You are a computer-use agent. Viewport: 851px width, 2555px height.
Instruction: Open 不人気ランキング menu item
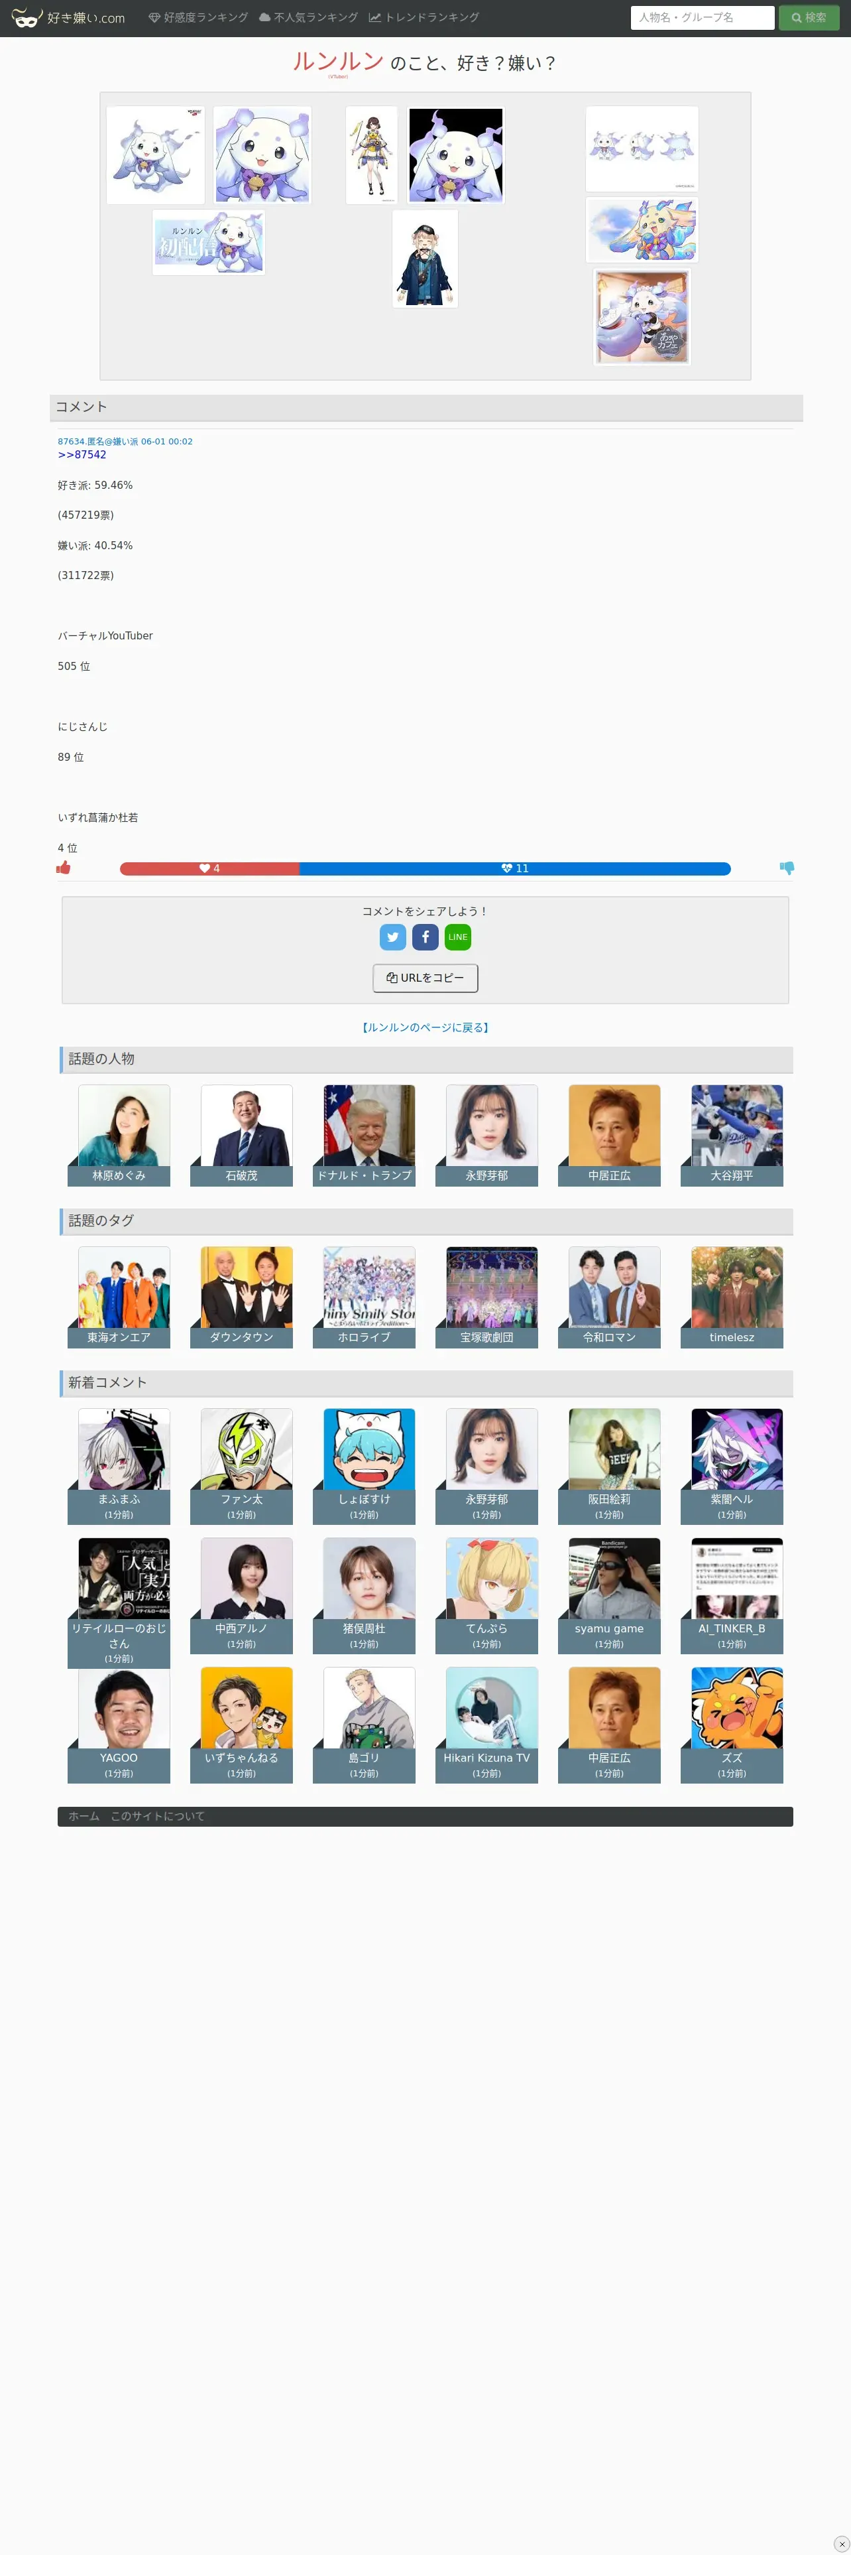tap(308, 18)
